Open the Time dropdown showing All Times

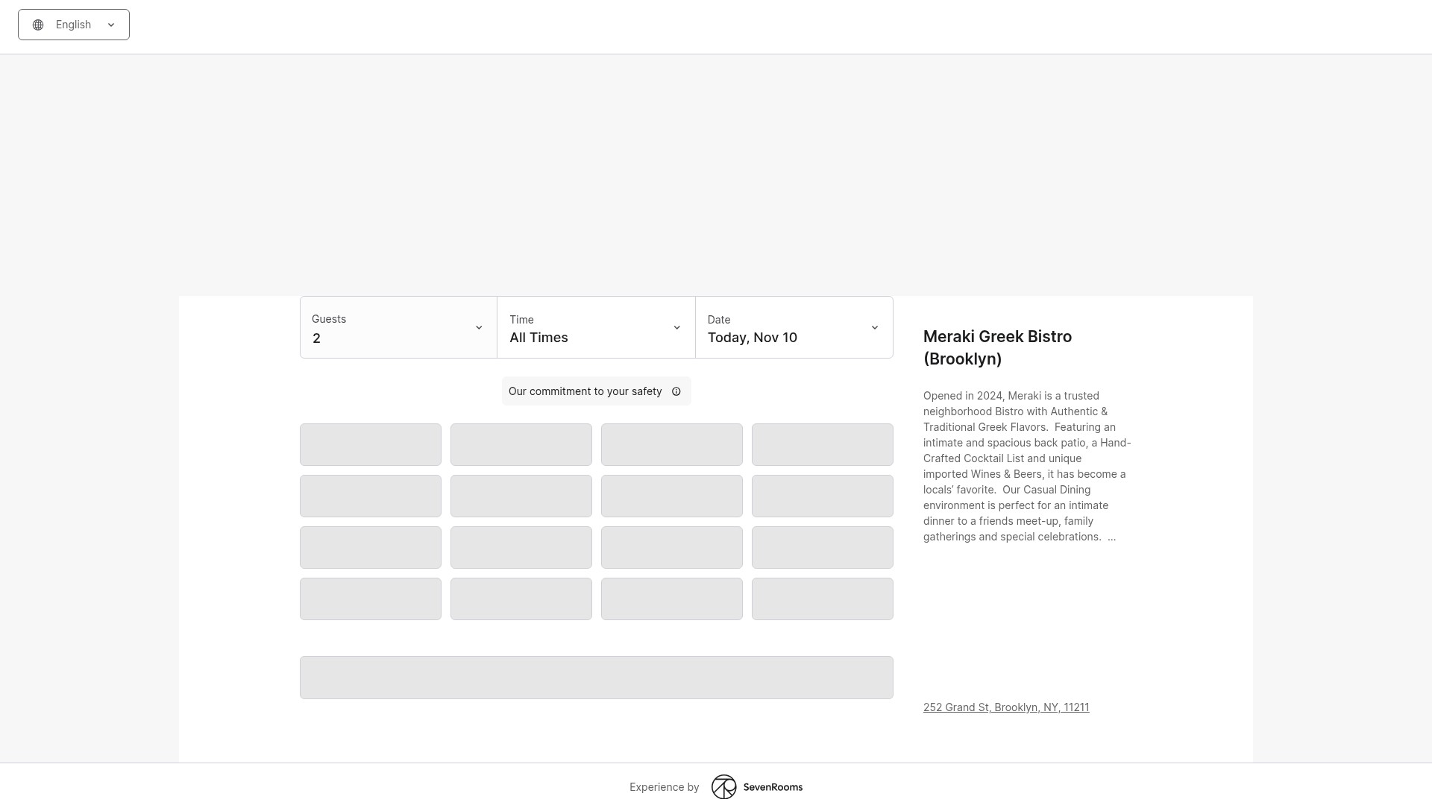click(596, 327)
